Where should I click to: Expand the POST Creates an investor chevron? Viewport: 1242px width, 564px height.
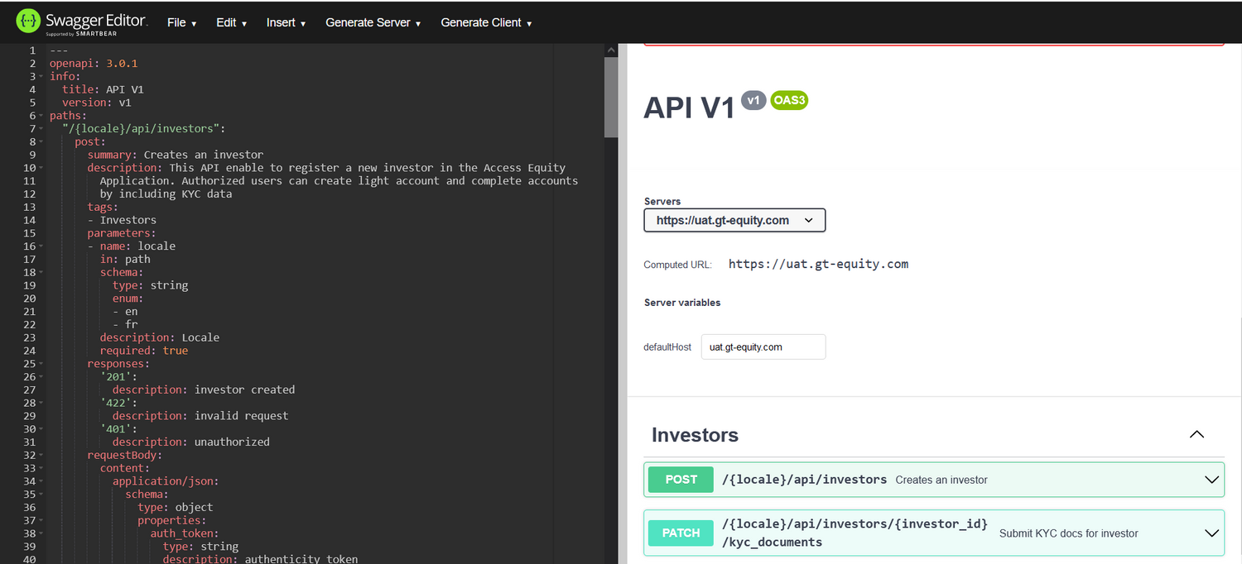1211,480
